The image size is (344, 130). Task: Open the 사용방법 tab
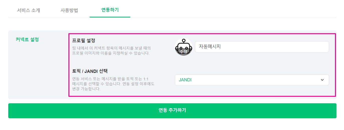coord(69,10)
